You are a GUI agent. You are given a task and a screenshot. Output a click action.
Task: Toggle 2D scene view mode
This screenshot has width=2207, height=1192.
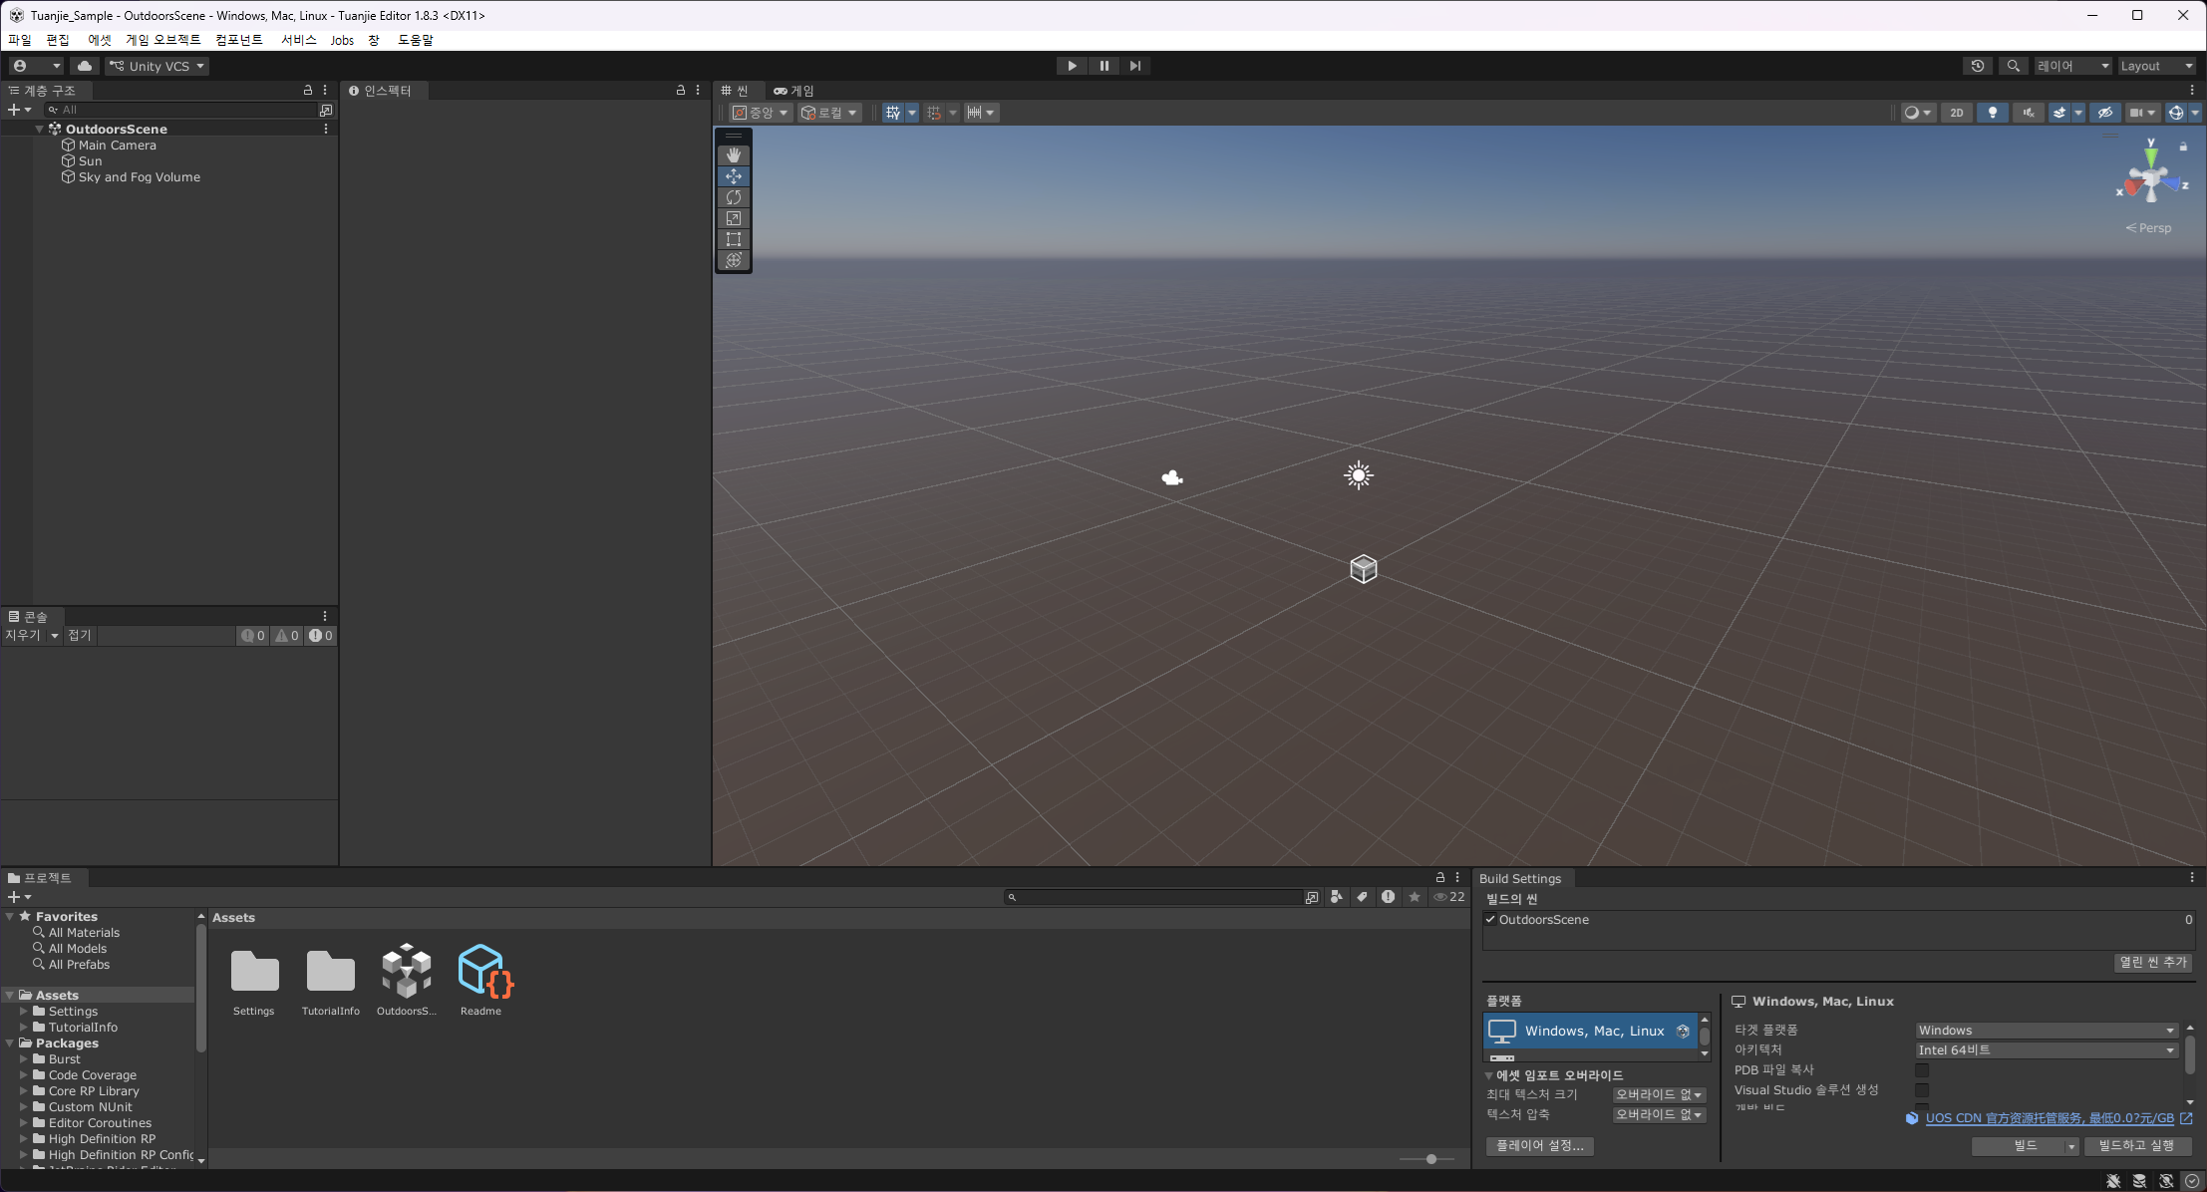click(x=1956, y=113)
